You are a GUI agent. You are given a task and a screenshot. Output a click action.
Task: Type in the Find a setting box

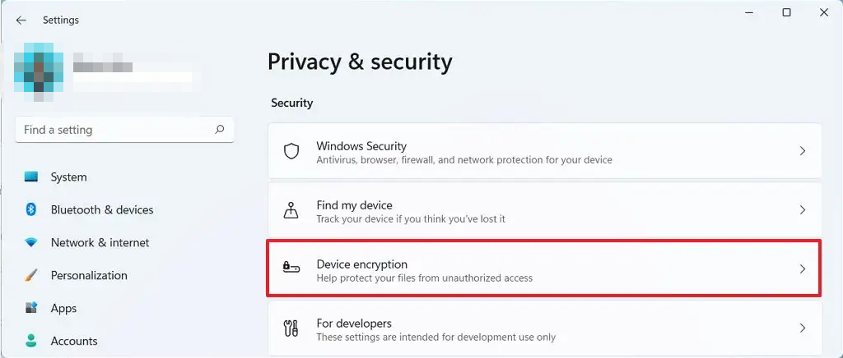(115, 130)
